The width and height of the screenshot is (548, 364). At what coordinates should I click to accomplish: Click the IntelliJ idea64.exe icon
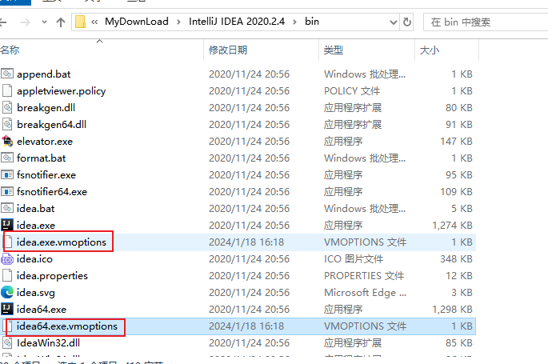point(7,309)
